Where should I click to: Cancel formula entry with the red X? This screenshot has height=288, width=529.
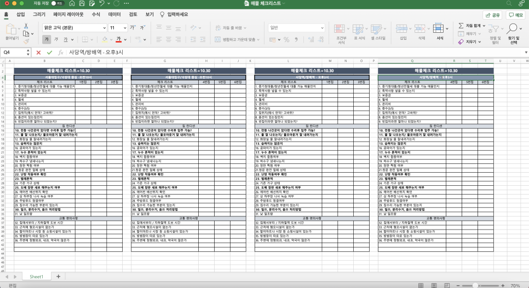point(38,52)
